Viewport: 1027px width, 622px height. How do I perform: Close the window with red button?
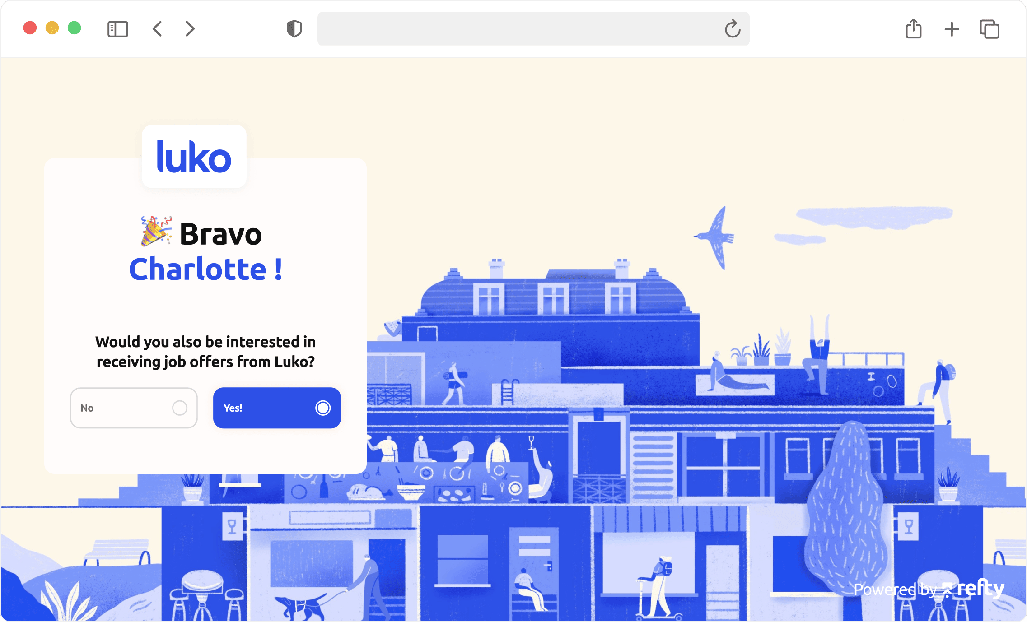(x=30, y=28)
